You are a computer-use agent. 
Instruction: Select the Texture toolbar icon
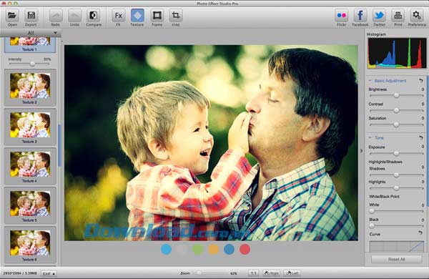click(x=137, y=16)
